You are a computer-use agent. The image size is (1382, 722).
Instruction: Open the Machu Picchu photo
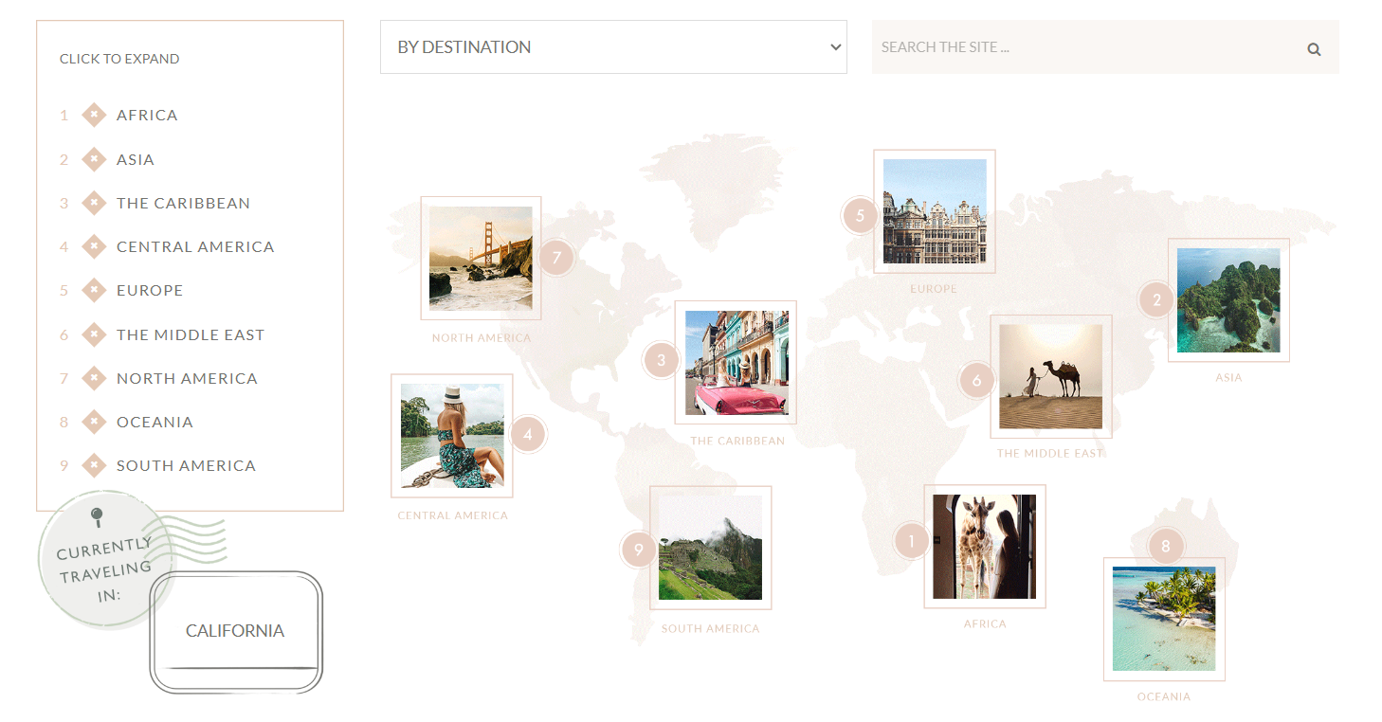(x=711, y=548)
